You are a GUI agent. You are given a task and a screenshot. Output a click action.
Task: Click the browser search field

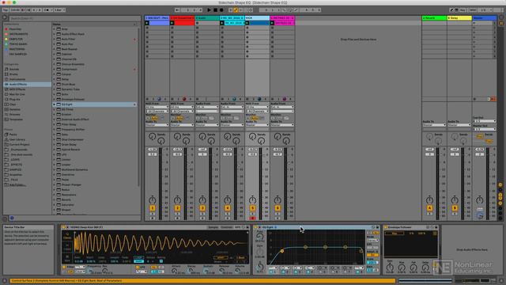(x=74, y=18)
